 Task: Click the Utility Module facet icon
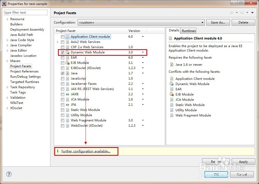[x=67, y=115]
